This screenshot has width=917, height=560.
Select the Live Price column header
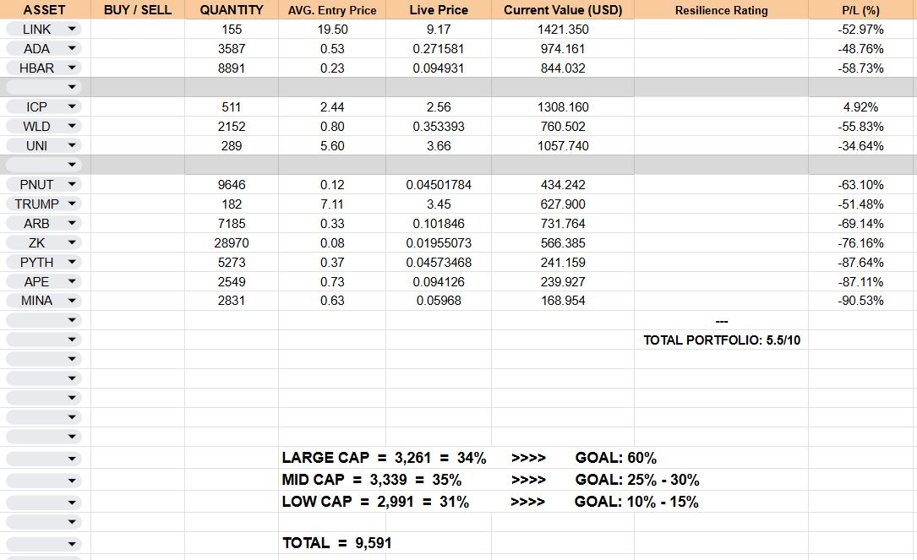[x=439, y=10]
